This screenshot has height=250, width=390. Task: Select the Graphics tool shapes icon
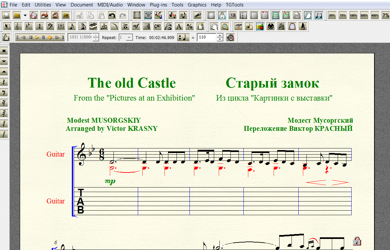tap(260, 26)
